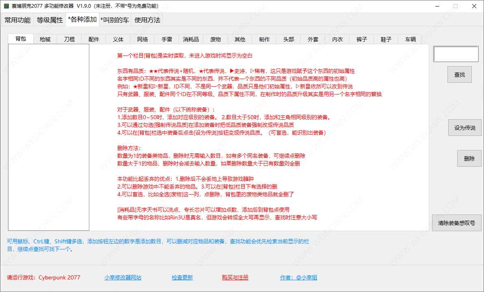Switch to the 外套 category tab
Screen dimensions: 484x292
pos(313,39)
